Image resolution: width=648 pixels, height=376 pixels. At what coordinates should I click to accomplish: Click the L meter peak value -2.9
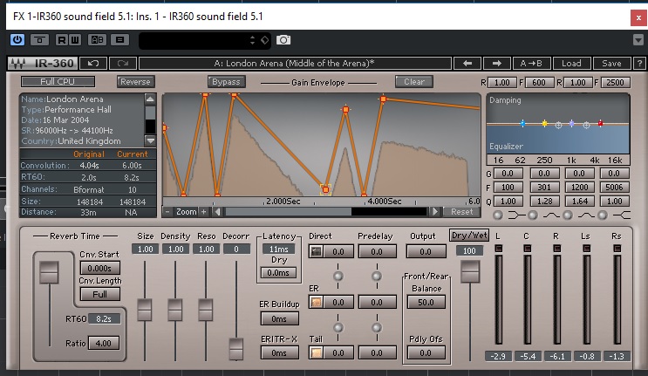[498, 356]
